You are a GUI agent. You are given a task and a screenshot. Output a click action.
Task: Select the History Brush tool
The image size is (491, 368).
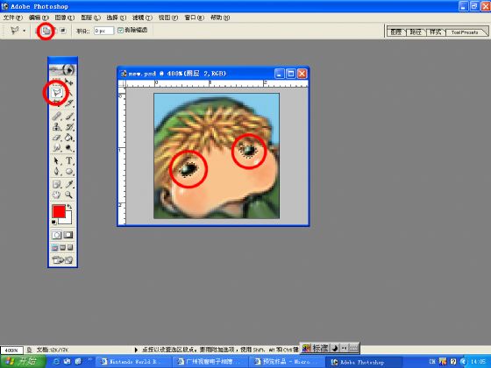(69, 127)
